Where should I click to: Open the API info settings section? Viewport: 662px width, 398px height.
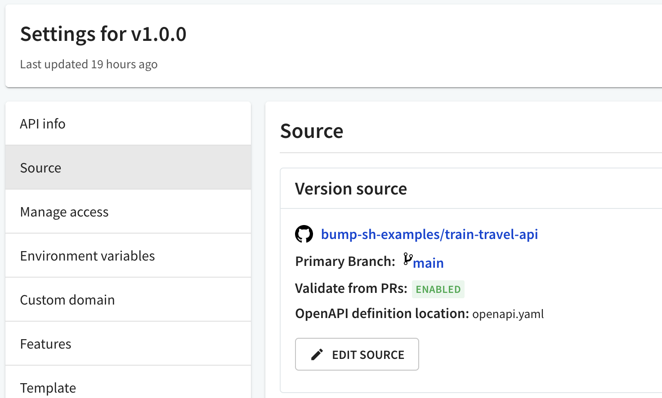[x=43, y=124]
